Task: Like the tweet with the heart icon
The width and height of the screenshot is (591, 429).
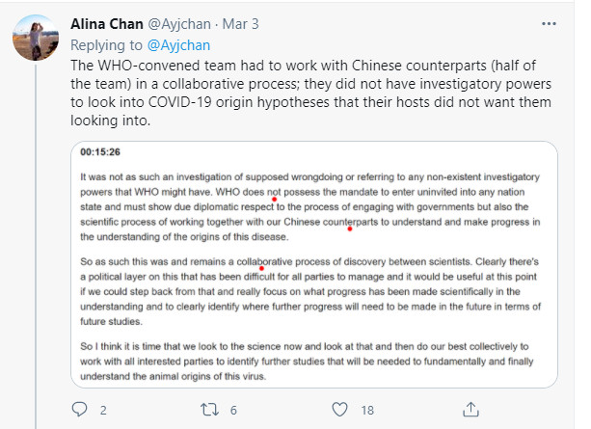Action: pos(340,409)
